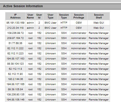The width and height of the screenshot is (121, 102).
Task: Select OEM privilege in 95.191.130.169 row
Action: [79, 23]
